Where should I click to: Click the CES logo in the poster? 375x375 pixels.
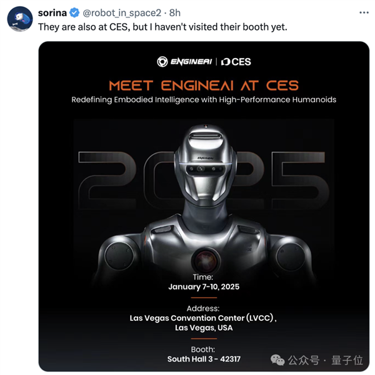[236, 62]
